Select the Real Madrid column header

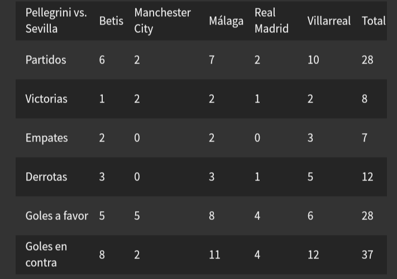point(271,21)
